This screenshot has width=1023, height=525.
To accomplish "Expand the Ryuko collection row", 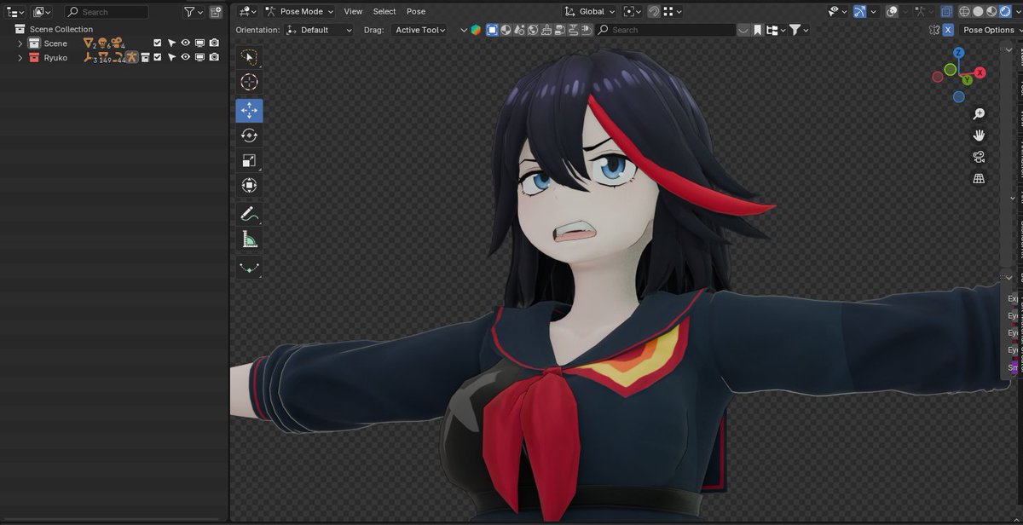I will 20,57.
